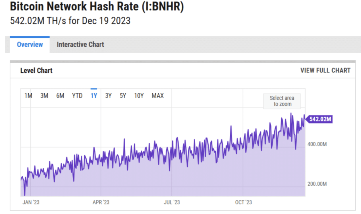Show year-to-date with YTD
This screenshot has height=214, width=361.
77,96
